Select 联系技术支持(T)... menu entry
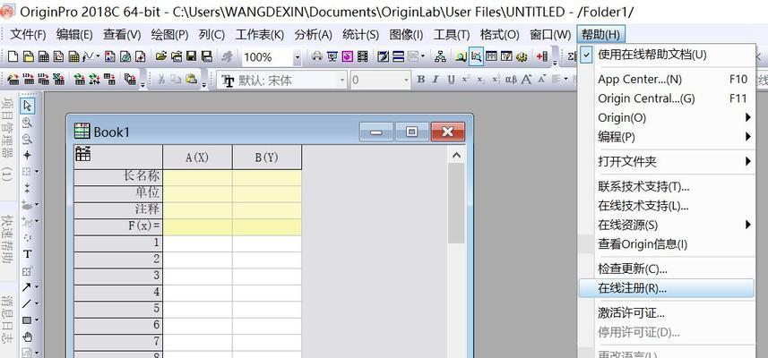Screen dimensions: 768x358 (x=666, y=186)
